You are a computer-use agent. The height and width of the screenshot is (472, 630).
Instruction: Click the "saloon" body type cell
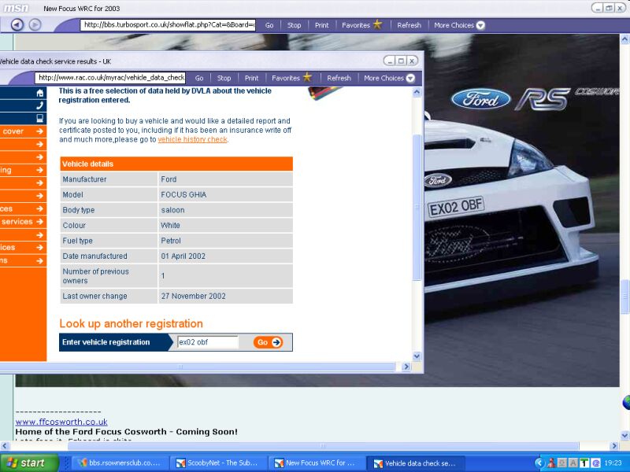[x=225, y=210]
